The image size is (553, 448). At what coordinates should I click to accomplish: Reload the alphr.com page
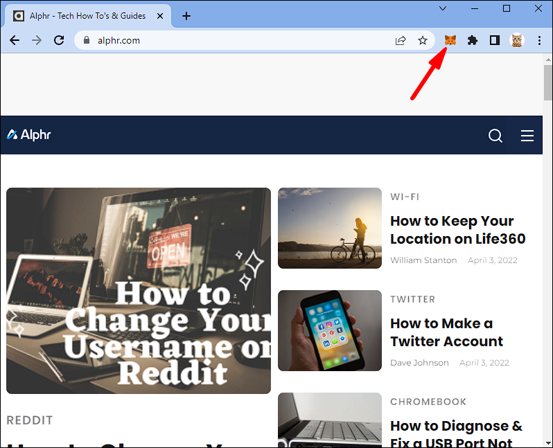(x=59, y=40)
